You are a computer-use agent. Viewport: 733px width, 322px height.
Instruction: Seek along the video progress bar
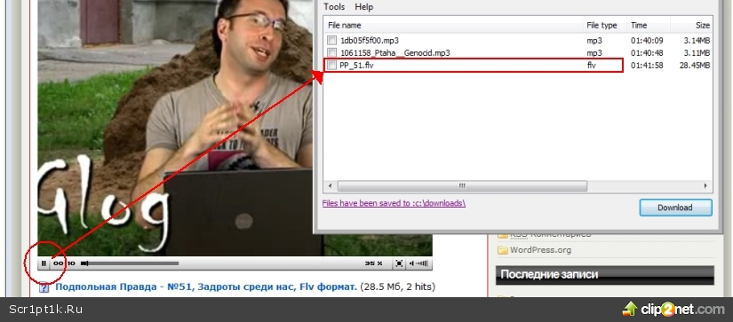[x=130, y=263]
